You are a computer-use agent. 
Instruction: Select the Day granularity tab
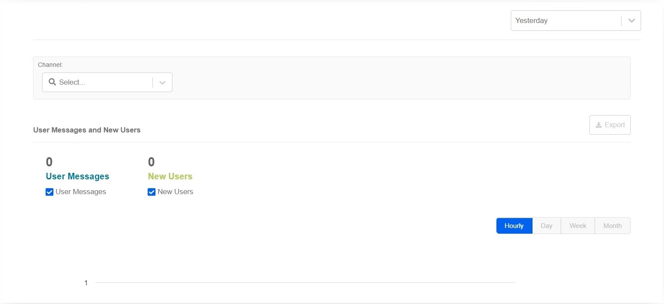(x=546, y=226)
